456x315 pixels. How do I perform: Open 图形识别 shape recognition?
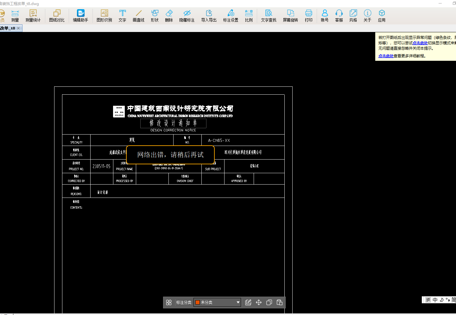(104, 16)
